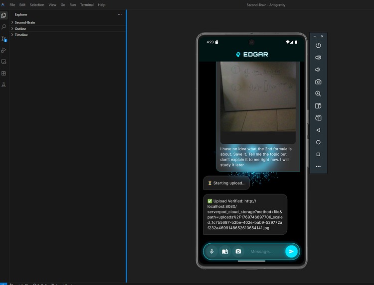374x285 pixels.
Task: Open the Extensions view
Action: point(3,73)
